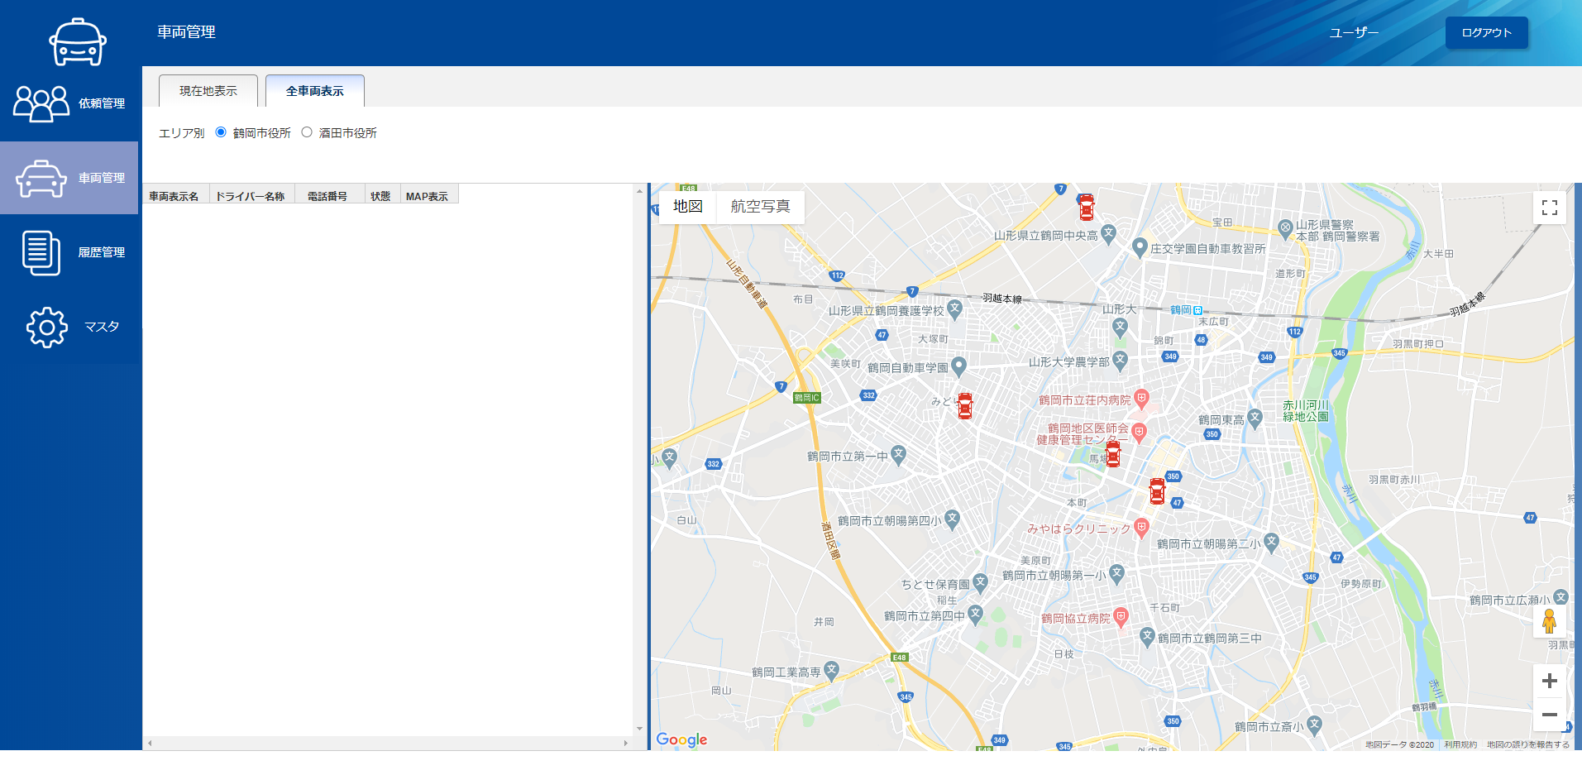
Task: Click the red car marker near 鶴岡自動車学園
Action: (x=965, y=405)
